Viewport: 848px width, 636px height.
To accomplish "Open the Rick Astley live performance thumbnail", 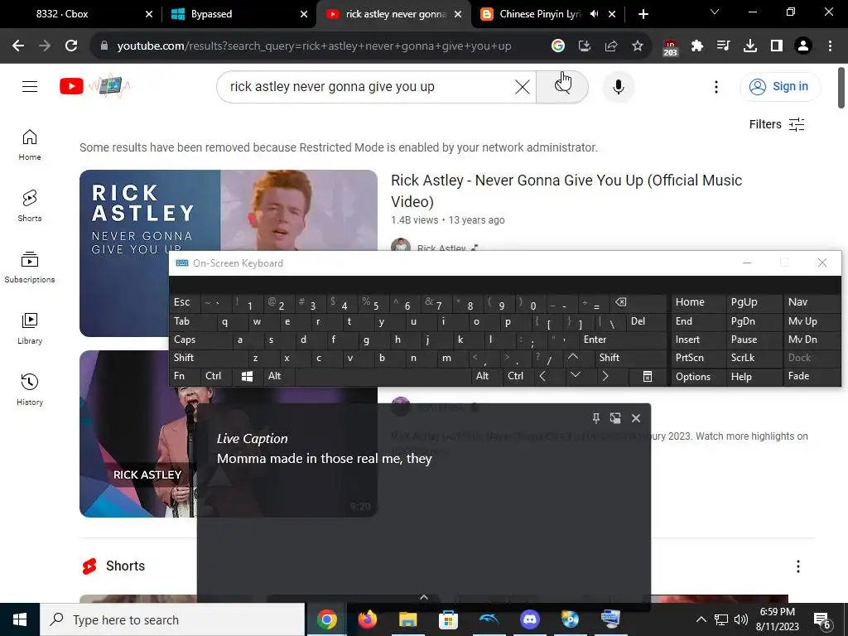I will point(138,432).
